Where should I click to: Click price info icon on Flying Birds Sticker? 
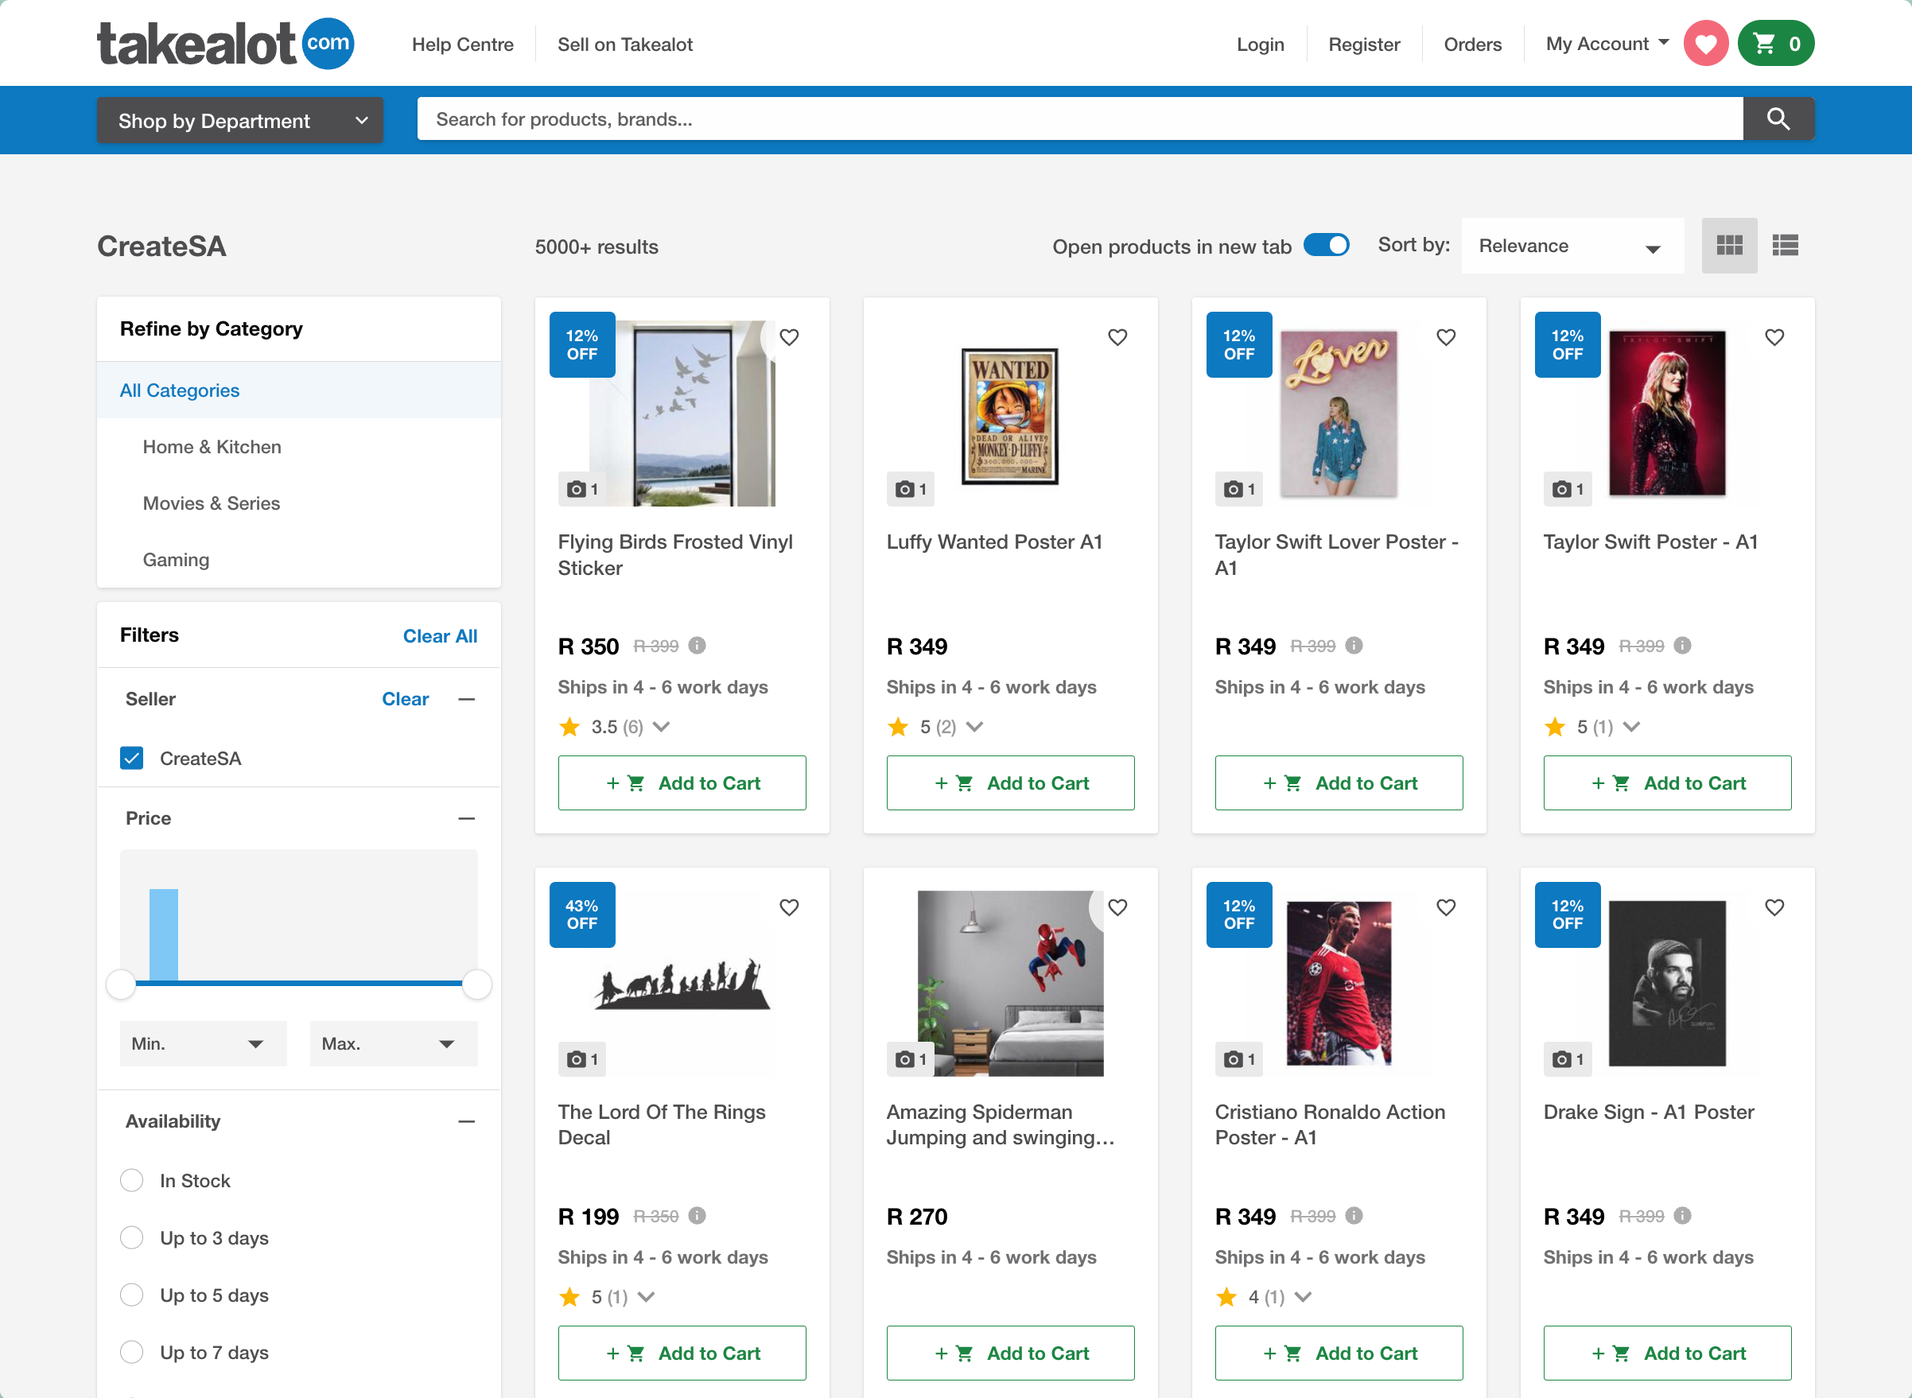697,646
